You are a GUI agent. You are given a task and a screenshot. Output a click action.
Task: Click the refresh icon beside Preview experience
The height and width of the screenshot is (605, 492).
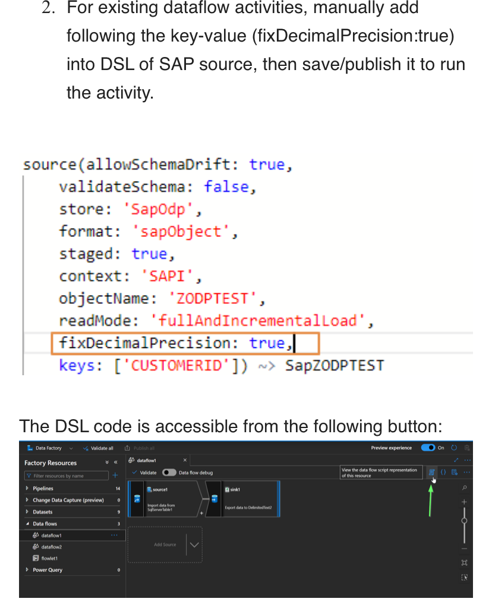click(454, 448)
